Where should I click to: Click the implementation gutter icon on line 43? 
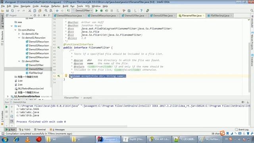pos(59,48)
